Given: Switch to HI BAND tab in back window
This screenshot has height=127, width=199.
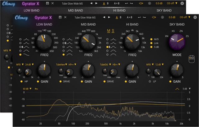Looking at the screenshot, I should coord(119,10).
